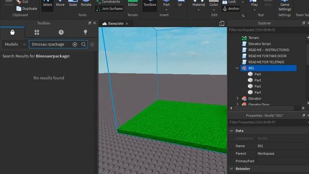
Task: Select Elevator model in Explorer
Action: tap(254, 99)
